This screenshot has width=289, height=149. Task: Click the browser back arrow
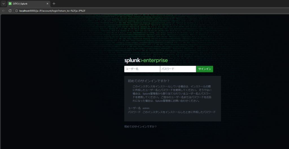pos(4,11)
